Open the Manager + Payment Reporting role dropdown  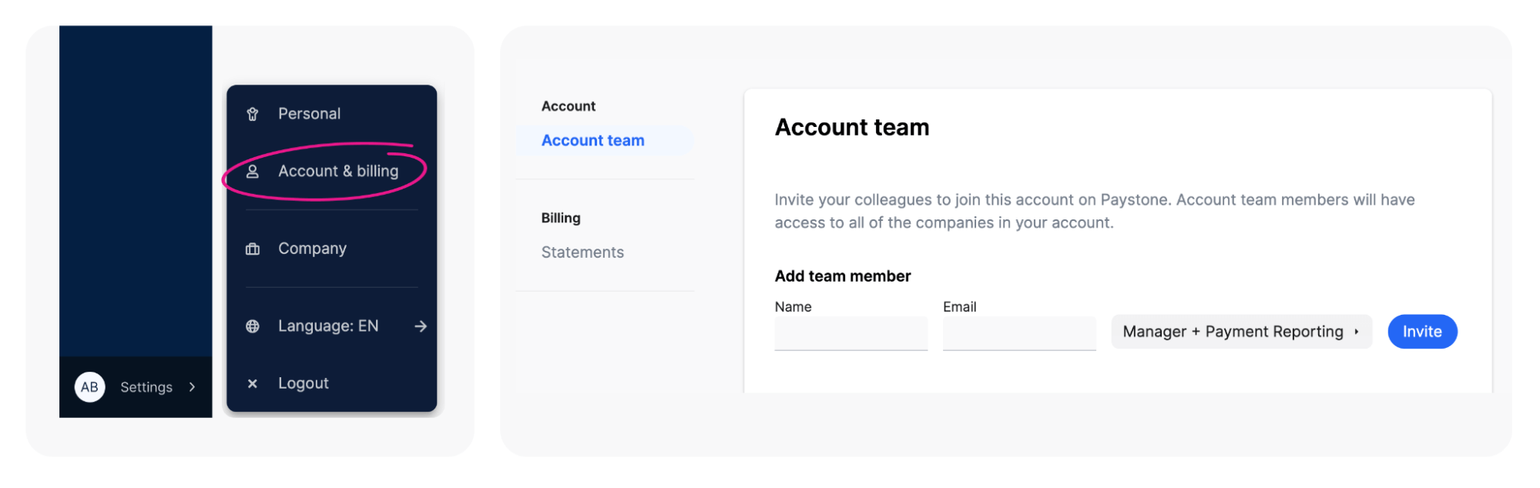pos(1241,331)
